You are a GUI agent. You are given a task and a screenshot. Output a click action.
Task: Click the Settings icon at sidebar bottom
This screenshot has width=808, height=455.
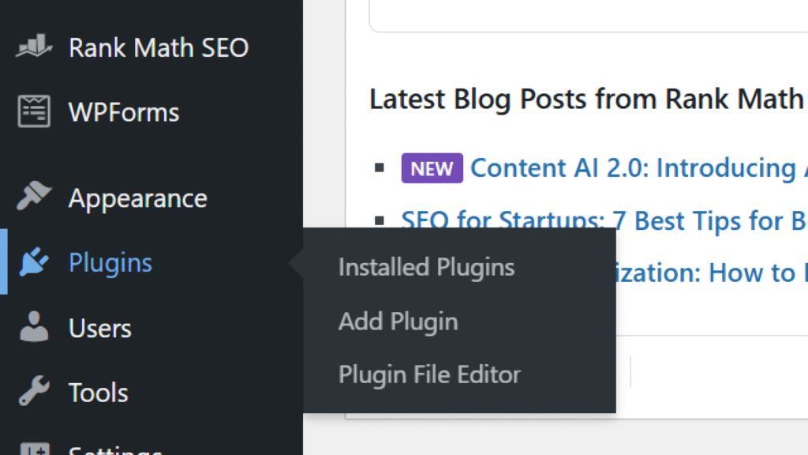(x=34, y=449)
